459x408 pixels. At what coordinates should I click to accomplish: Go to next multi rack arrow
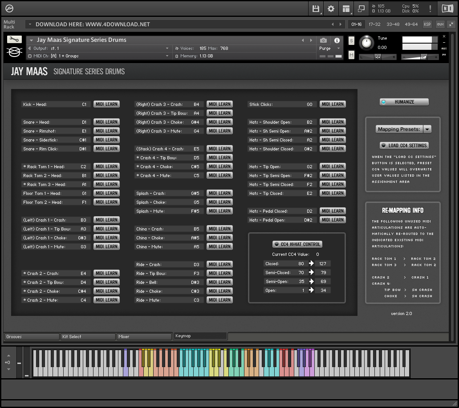(x=341, y=24)
